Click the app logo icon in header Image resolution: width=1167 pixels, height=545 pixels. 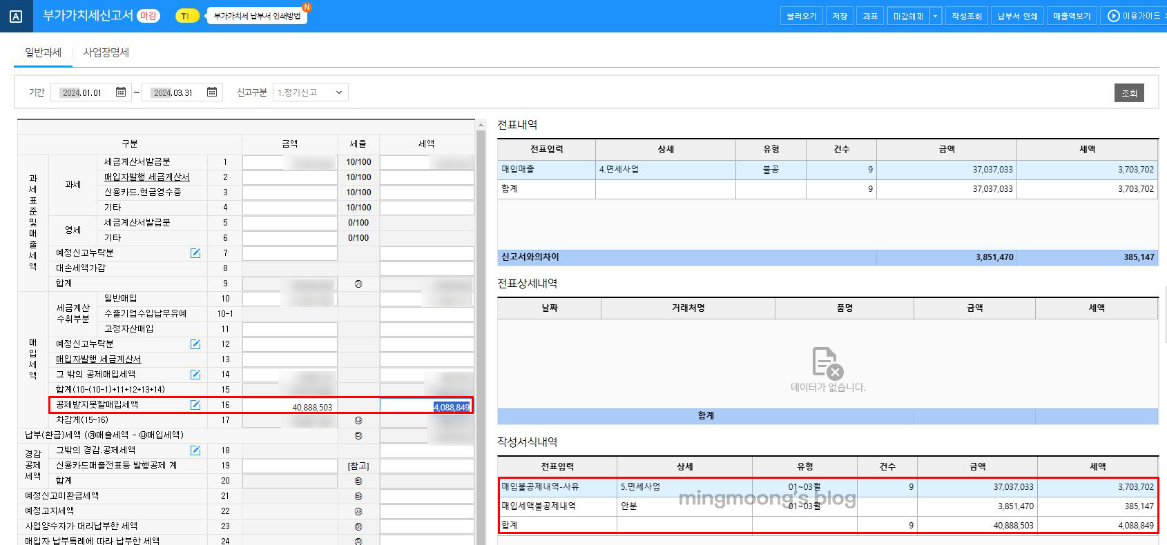tap(16, 17)
